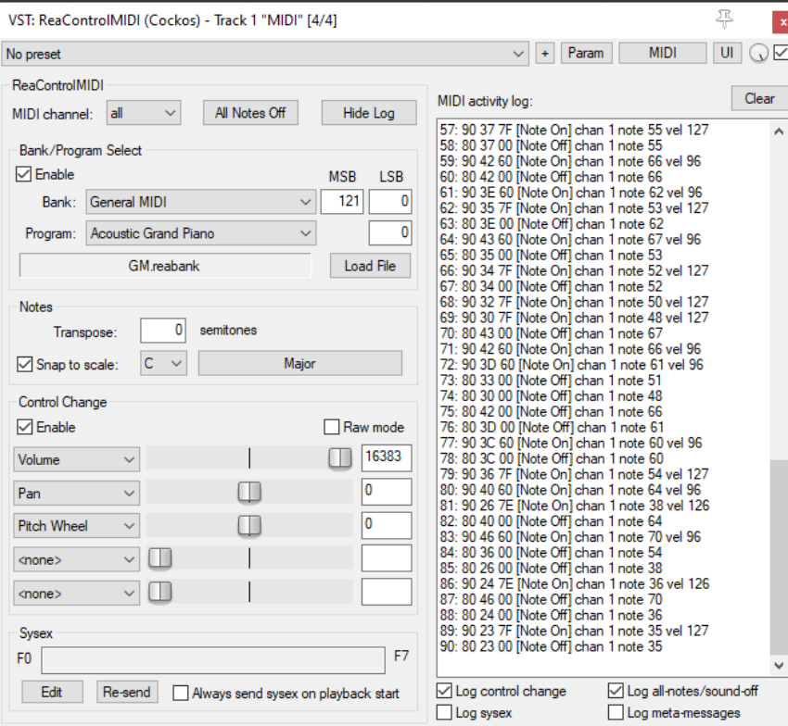Viewport: 788px width, 726px height.
Task: Click the Pan slider handle
Action: [249, 492]
